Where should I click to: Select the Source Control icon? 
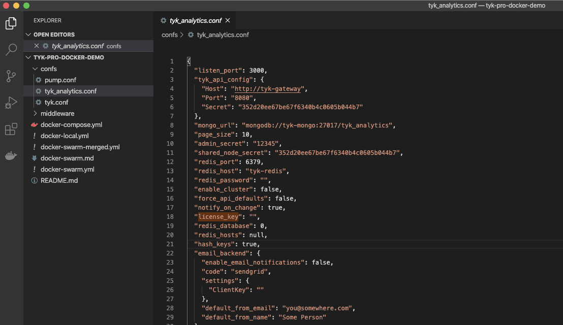[x=10, y=76]
